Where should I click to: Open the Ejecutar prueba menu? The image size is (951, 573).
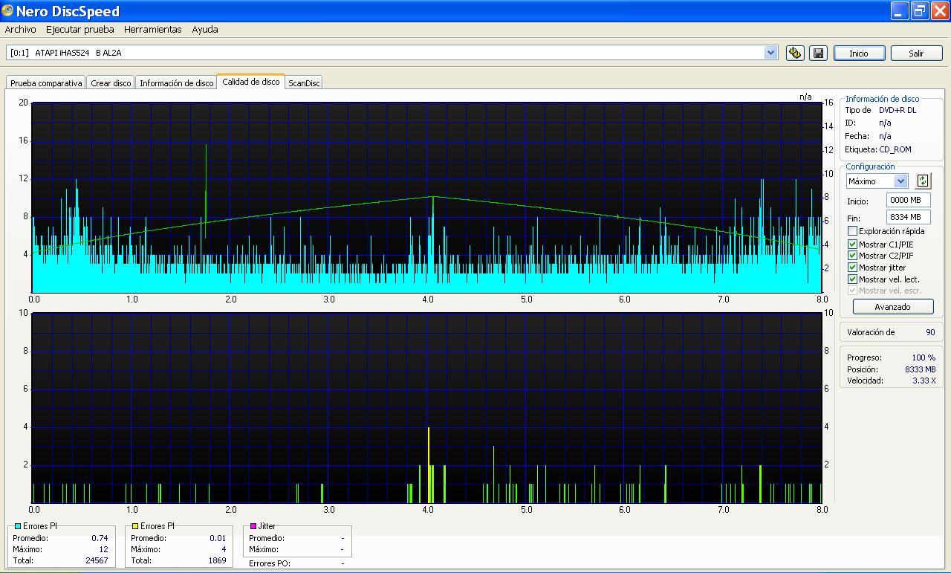80,30
